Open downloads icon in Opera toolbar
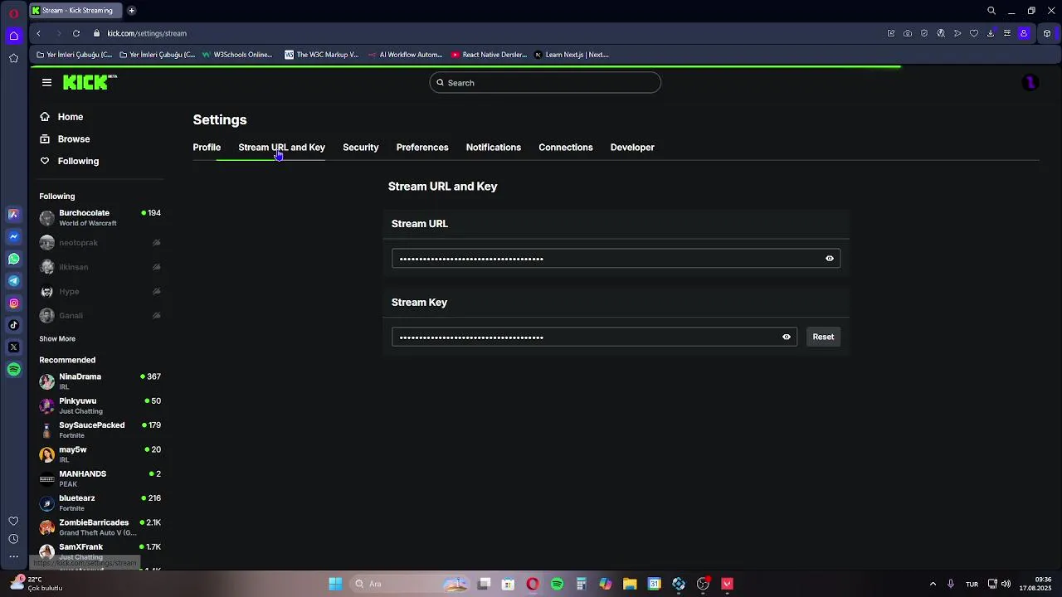This screenshot has width=1062, height=597. (x=991, y=33)
